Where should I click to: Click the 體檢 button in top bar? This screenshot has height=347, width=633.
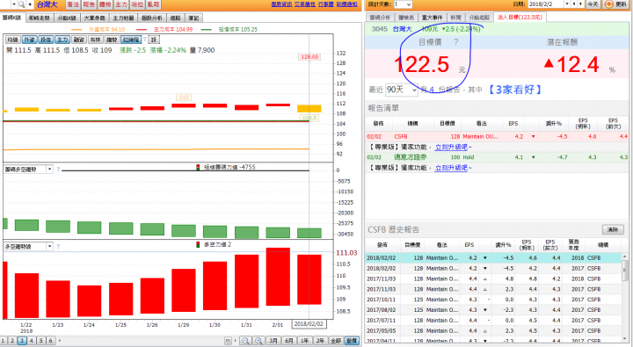pyautogui.click(x=105, y=4)
